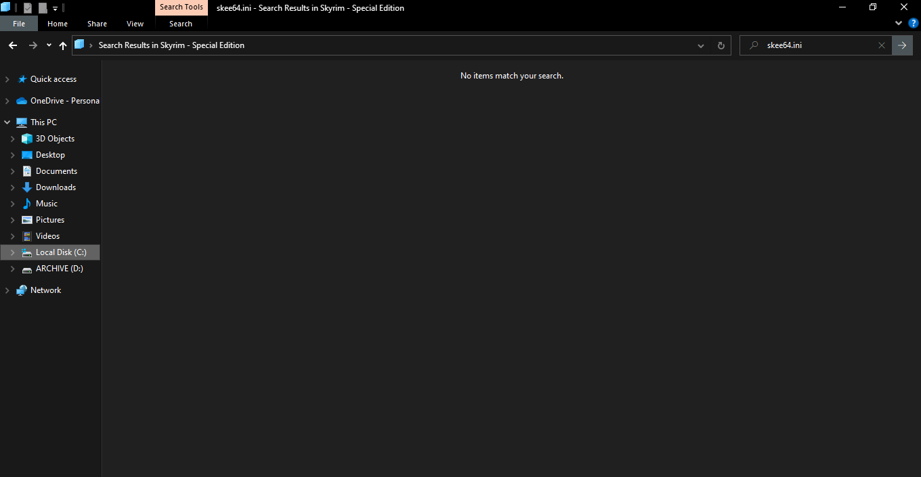
Task: Go forward using the forward arrow
Action: click(x=33, y=45)
